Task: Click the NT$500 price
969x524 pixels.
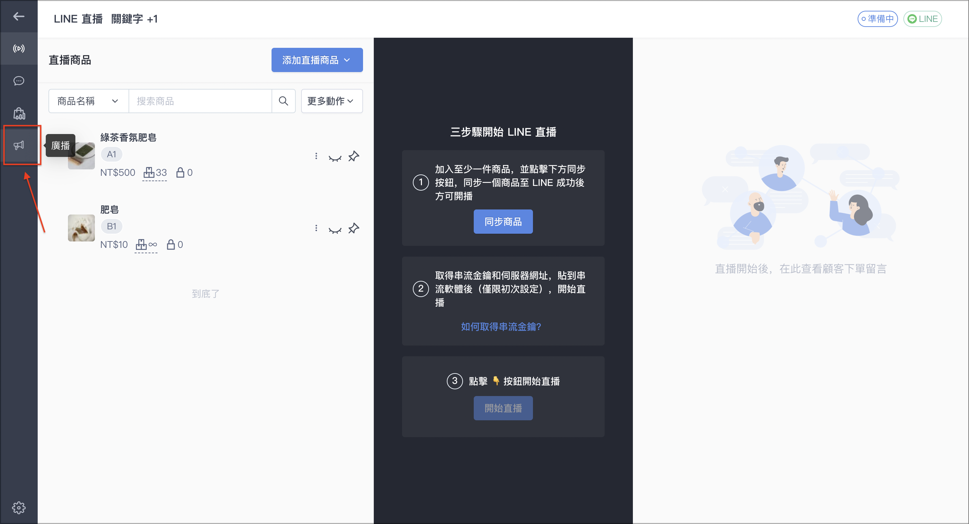Action: [x=118, y=173]
